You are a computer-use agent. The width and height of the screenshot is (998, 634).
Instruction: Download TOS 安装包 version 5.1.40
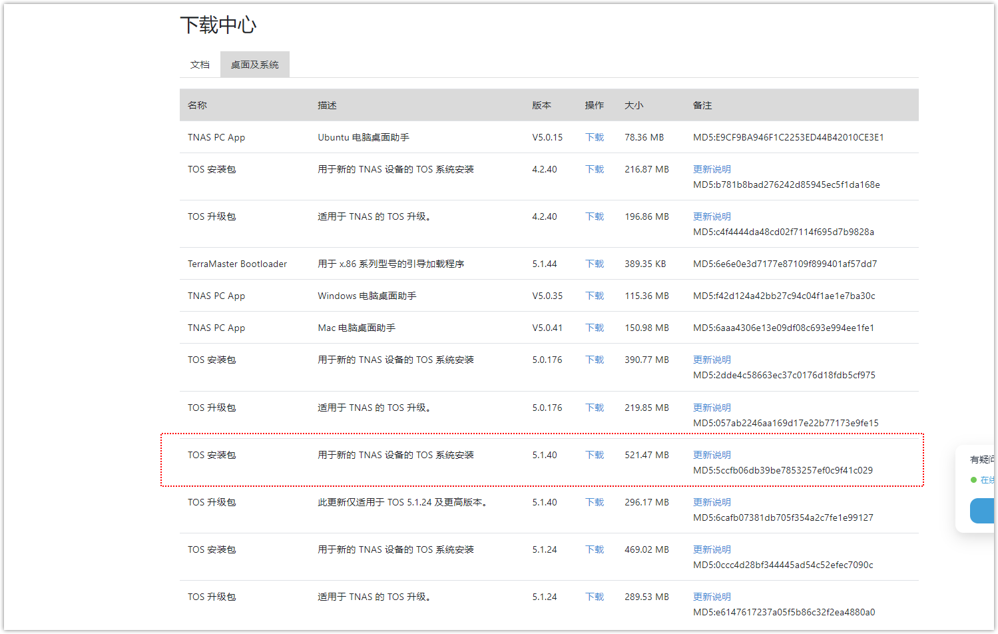click(595, 455)
